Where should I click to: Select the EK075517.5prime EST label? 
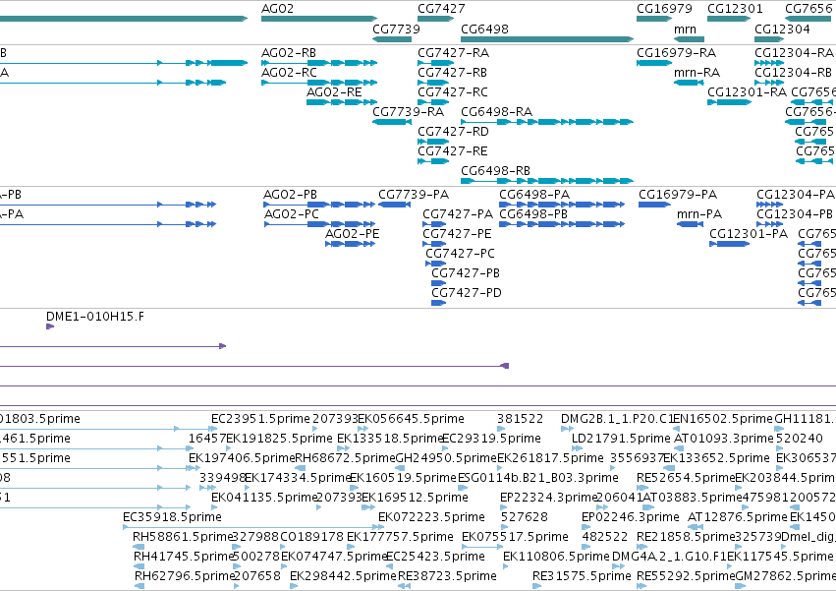pos(515,537)
